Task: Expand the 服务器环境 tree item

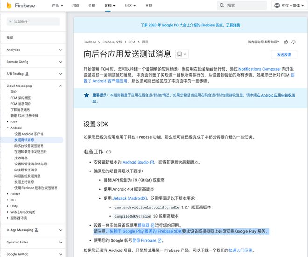Action: (x=7, y=218)
